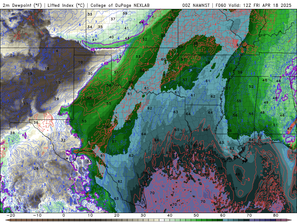The width and height of the screenshot is (297, 222).
Task: Click the 40 label under the color scale
Action: pyautogui.click(x=170, y=215)
